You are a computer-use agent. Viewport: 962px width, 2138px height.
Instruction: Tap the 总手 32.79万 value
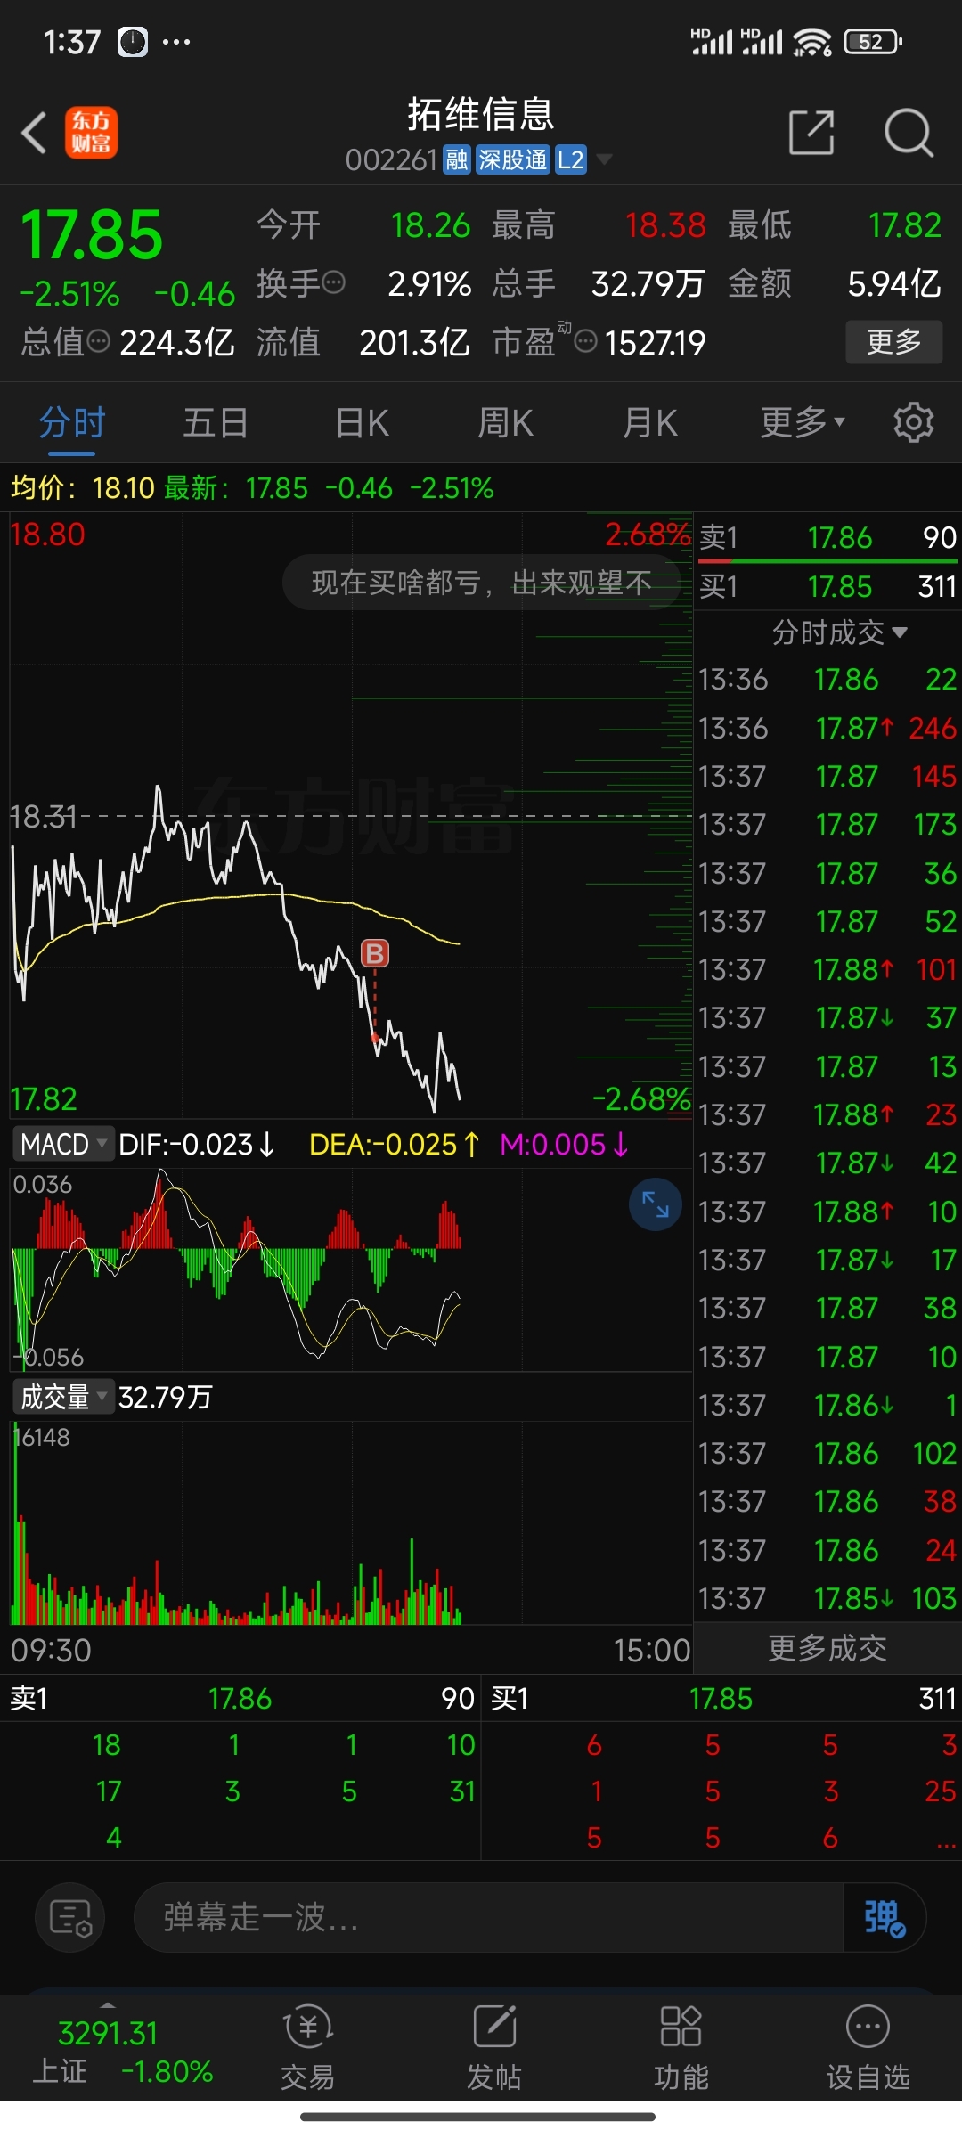[648, 283]
